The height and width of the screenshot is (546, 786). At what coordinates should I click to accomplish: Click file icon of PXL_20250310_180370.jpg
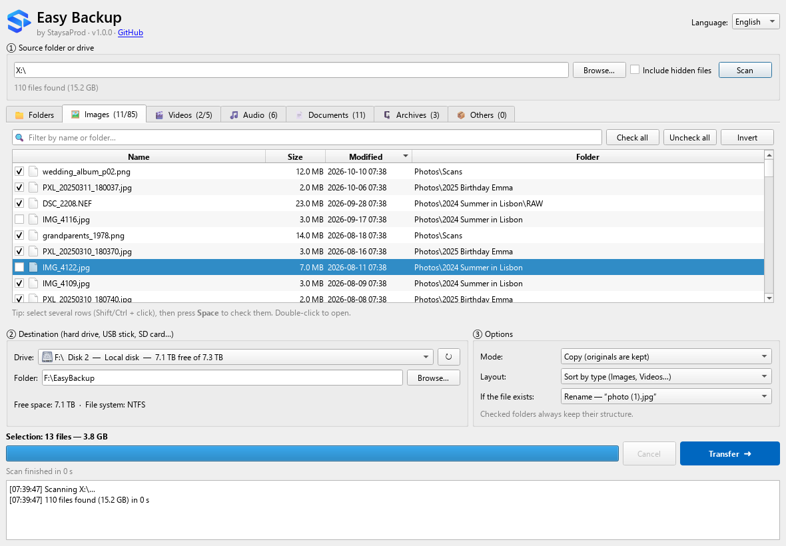click(x=33, y=252)
